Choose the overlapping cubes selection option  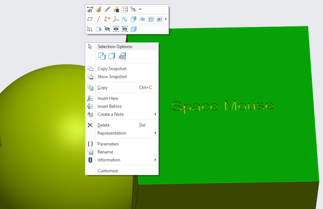102,56
